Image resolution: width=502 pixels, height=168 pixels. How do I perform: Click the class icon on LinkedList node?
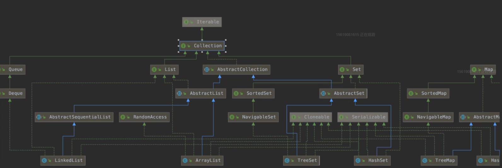pos(44,160)
